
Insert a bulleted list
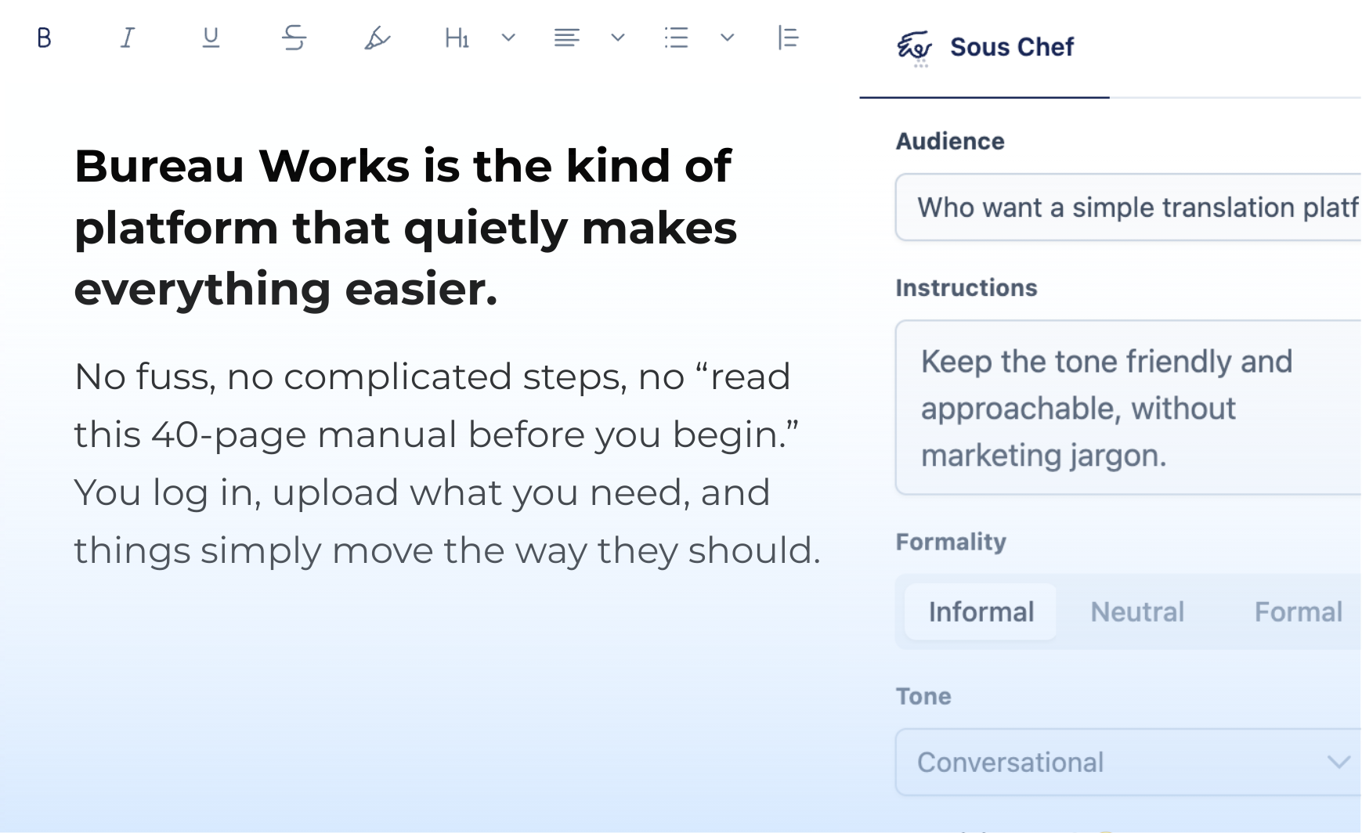(x=676, y=38)
